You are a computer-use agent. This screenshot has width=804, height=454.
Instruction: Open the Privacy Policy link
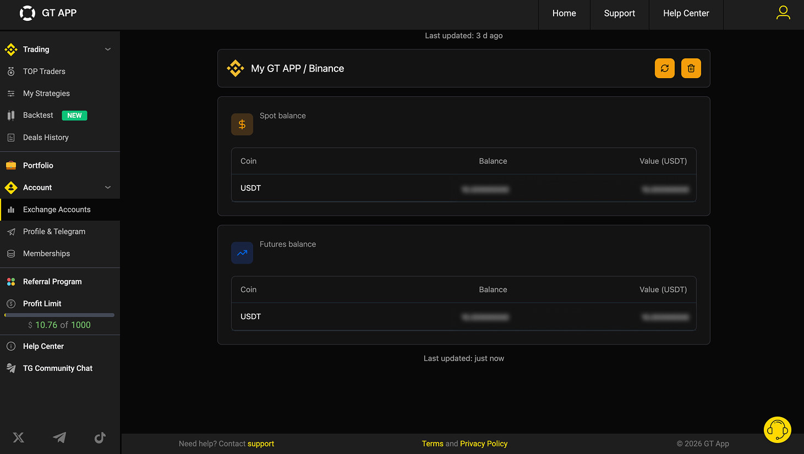click(x=483, y=444)
